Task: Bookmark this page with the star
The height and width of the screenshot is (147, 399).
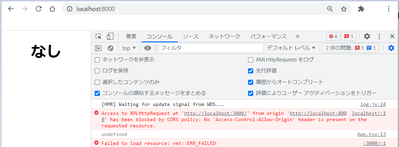Action: [344, 9]
